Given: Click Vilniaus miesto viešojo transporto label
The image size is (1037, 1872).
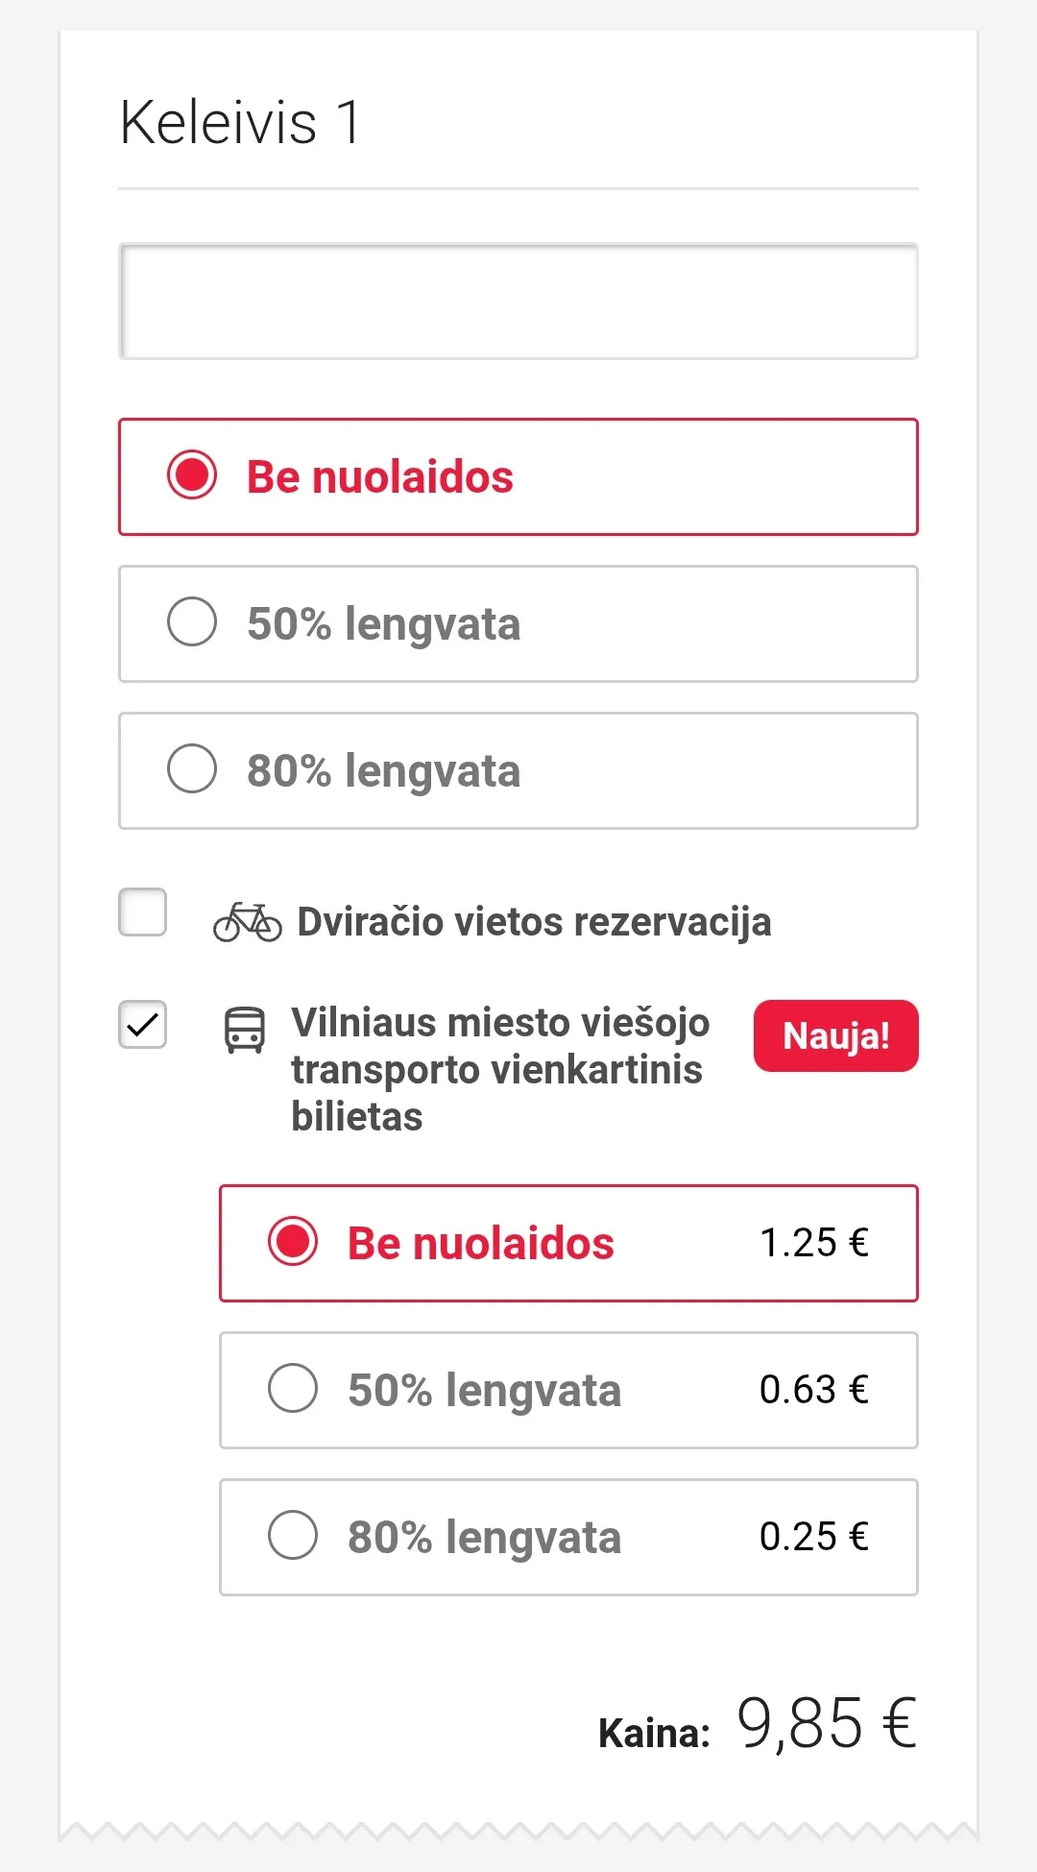Looking at the screenshot, I should 499,1069.
